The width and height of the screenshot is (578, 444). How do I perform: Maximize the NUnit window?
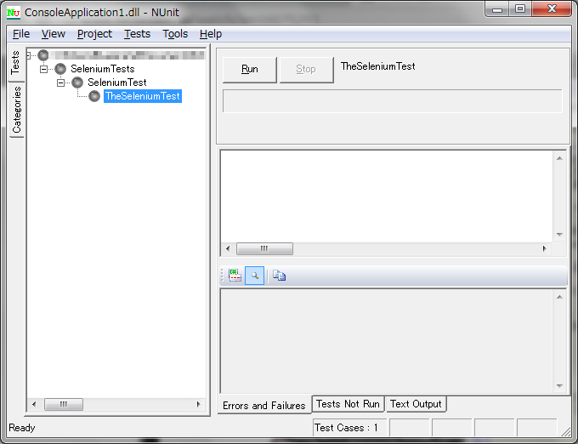pyautogui.click(x=520, y=9)
